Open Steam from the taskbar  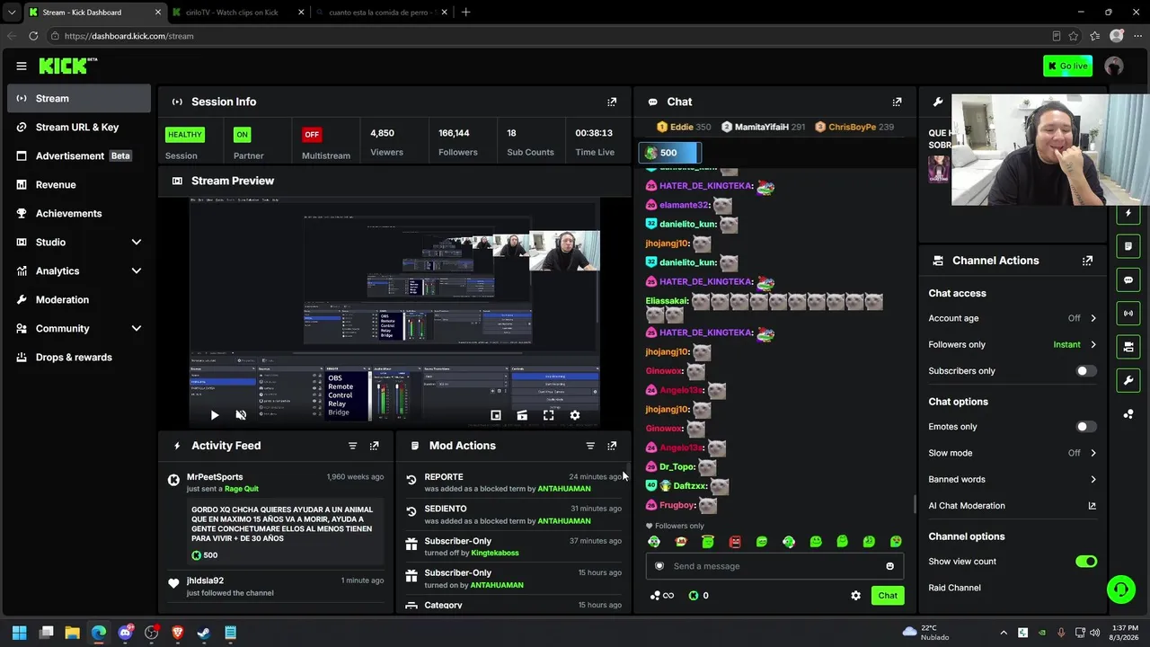pyautogui.click(x=204, y=633)
